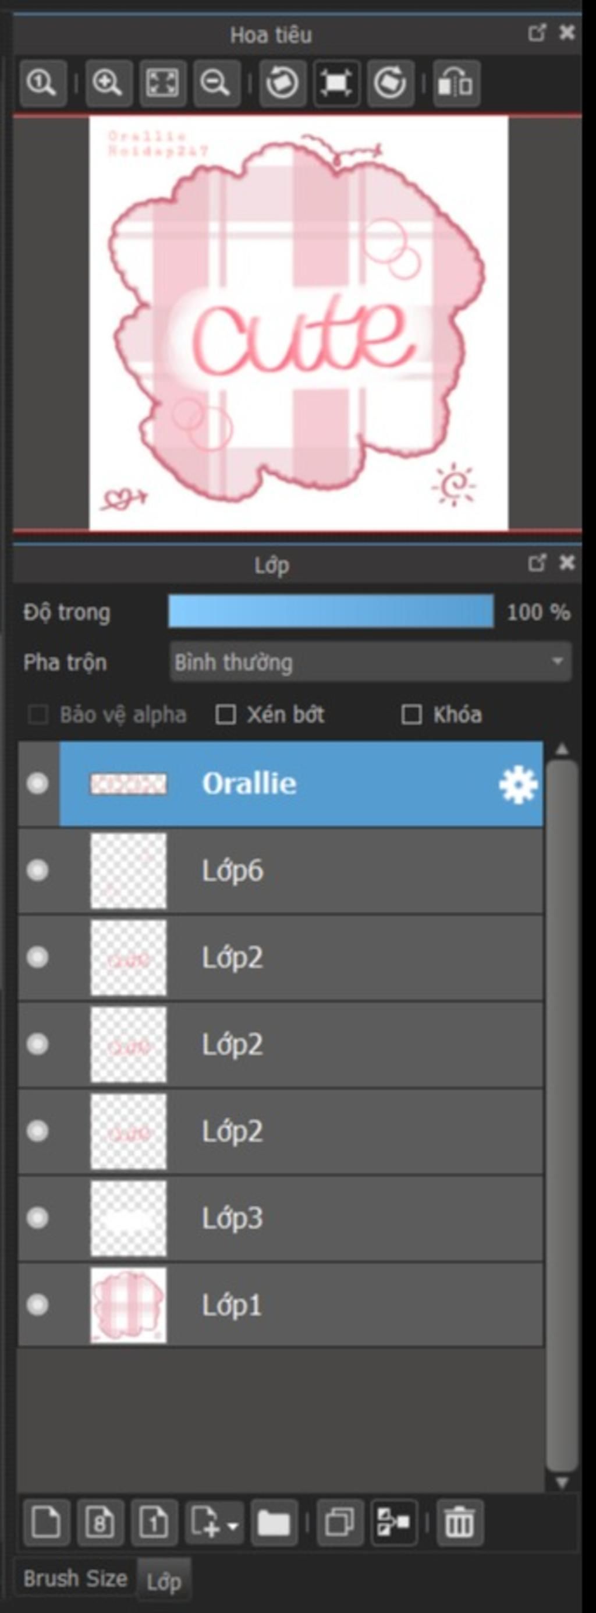
Task: Fit canvas to window in navigator
Action: [x=163, y=83]
